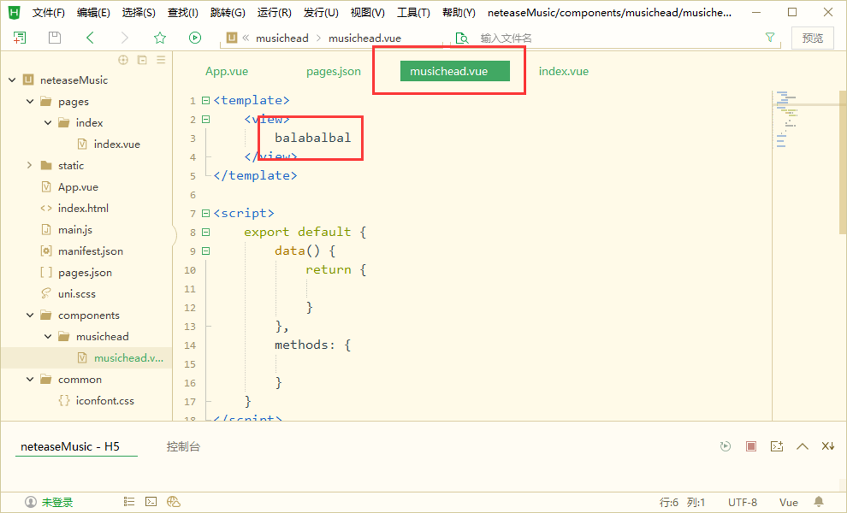Viewport: 847px width, 513px height.
Task: Collapse the index folder
Action: point(48,123)
